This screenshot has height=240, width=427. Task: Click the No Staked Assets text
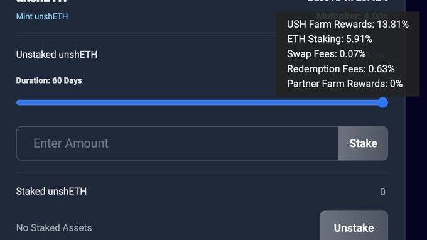click(54, 227)
